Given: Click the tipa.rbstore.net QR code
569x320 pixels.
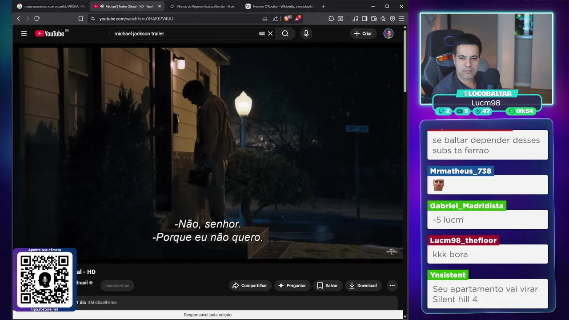Looking at the screenshot, I should tap(44, 280).
